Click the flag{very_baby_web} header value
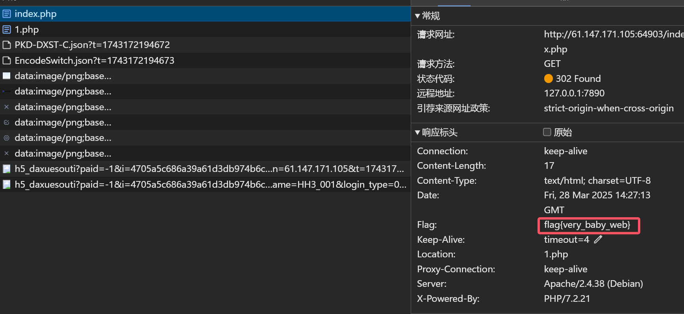 pos(587,225)
